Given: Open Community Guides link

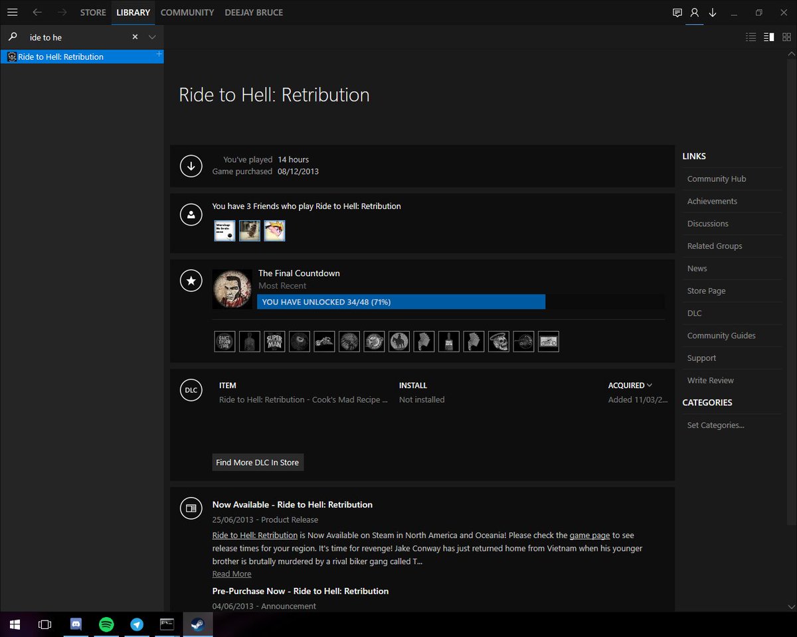Looking at the screenshot, I should click(721, 336).
